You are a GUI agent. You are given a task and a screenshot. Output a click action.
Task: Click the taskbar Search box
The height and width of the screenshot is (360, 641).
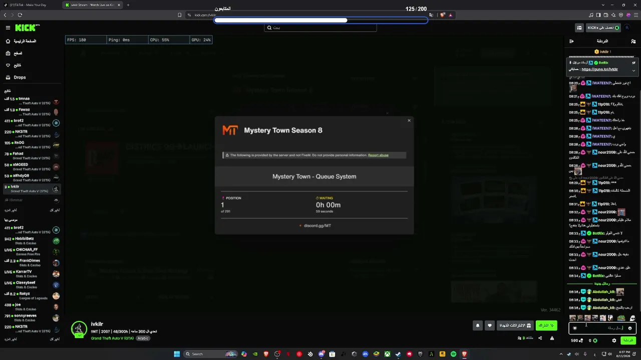tap(210, 354)
